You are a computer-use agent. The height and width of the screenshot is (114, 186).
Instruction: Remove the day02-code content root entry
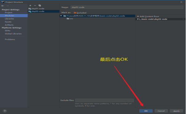183,19
